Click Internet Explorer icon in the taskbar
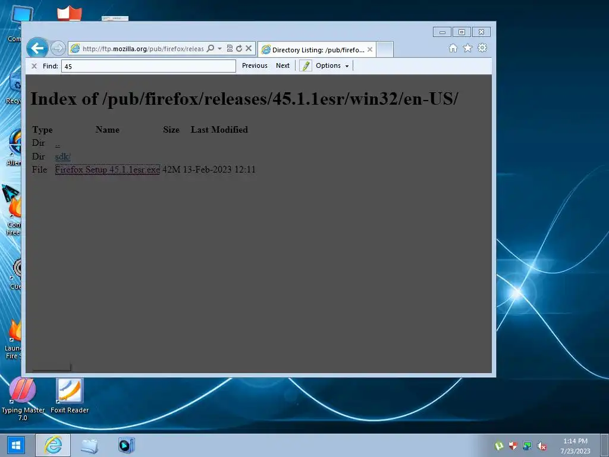Image resolution: width=609 pixels, height=457 pixels. (53, 445)
